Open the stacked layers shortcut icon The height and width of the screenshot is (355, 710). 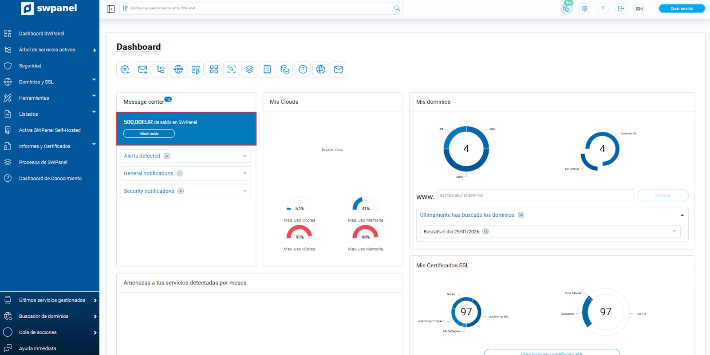click(249, 70)
